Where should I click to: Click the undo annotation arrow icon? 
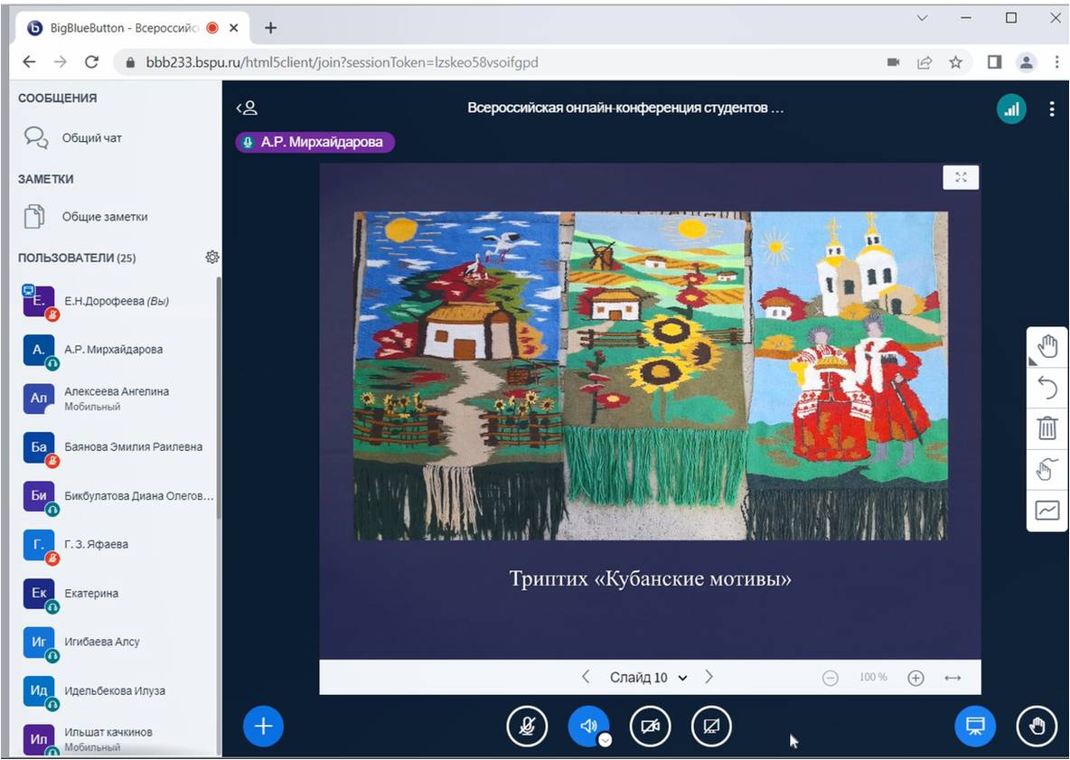click(1047, 388)
